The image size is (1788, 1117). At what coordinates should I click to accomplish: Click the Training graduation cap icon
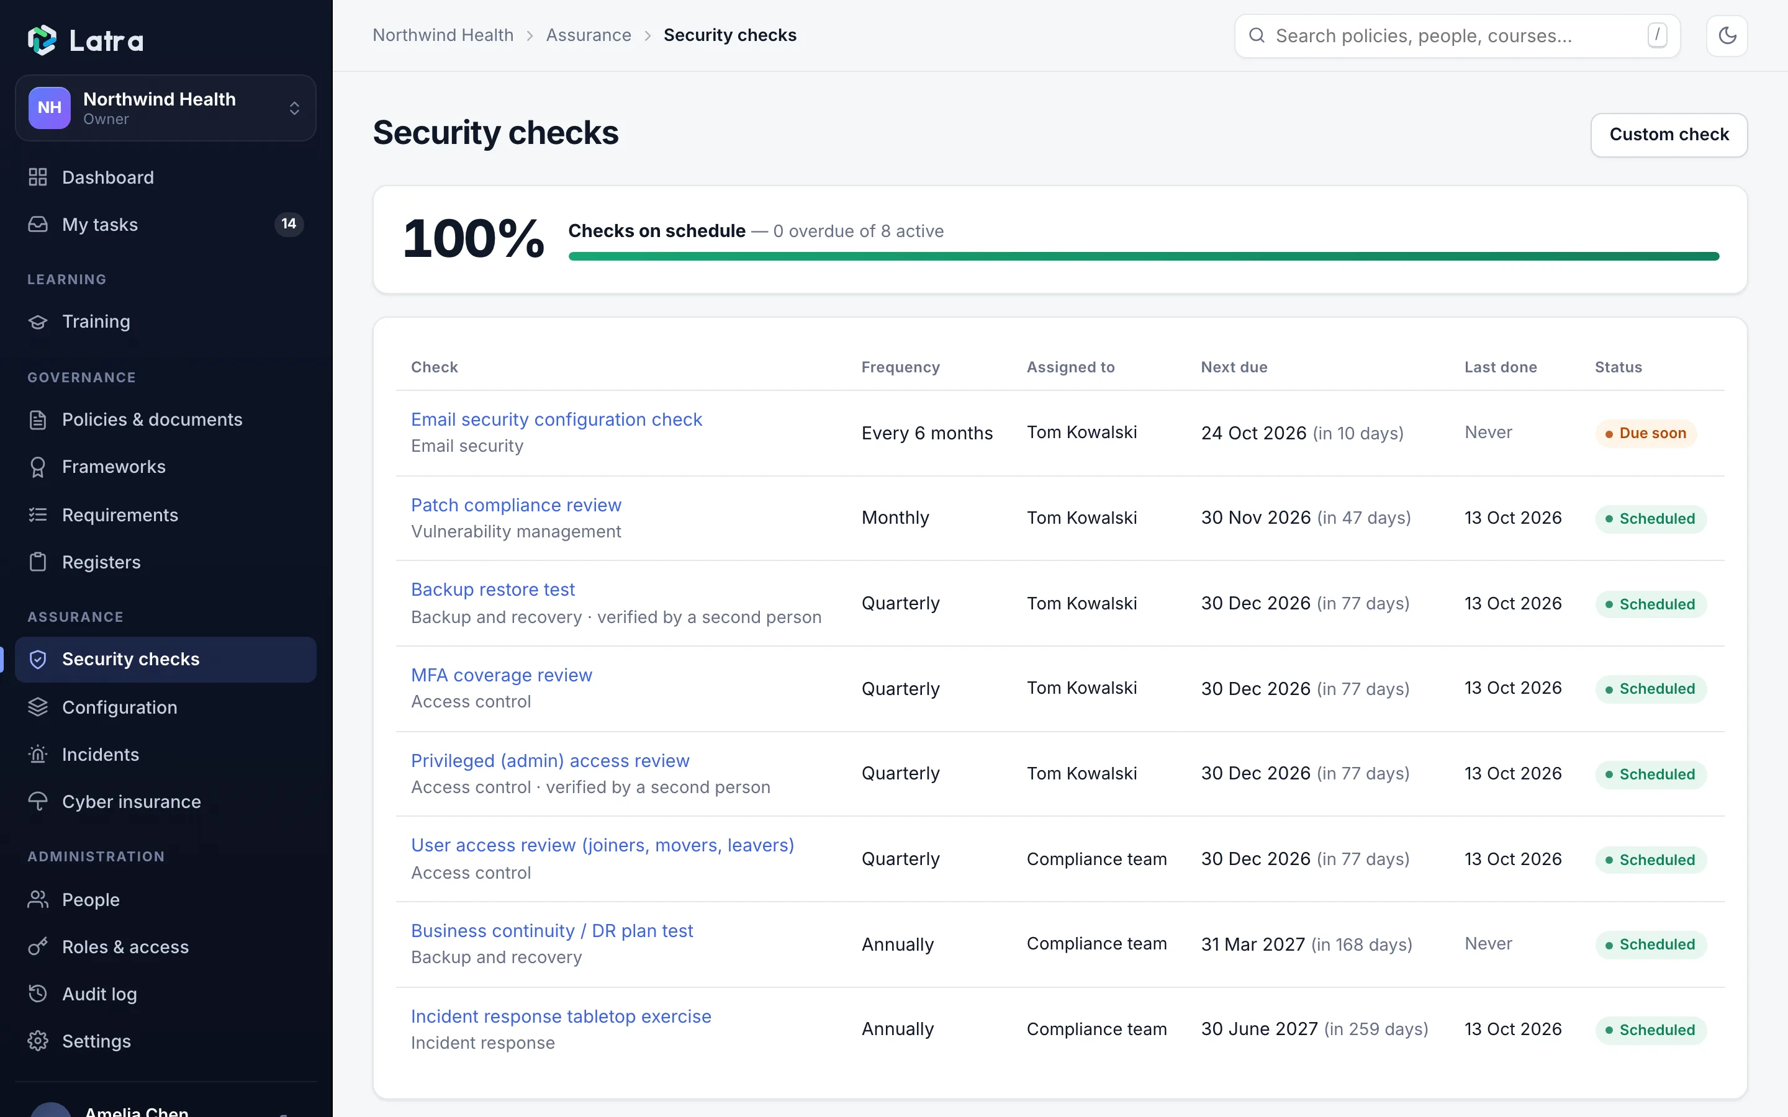[38, 321]
